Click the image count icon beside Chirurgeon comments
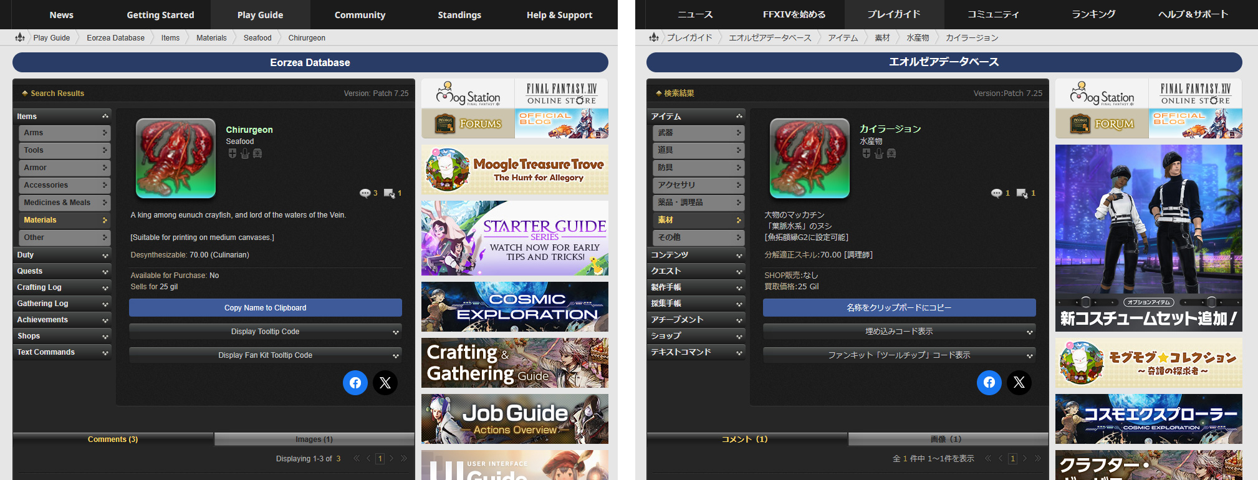This screenshot has height=480, width=1258. coord(390,193)
